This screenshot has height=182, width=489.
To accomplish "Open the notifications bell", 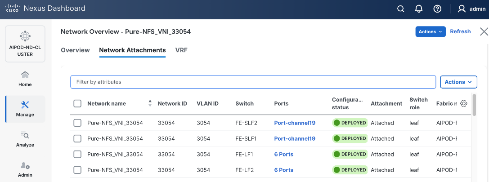I will 419,9.
